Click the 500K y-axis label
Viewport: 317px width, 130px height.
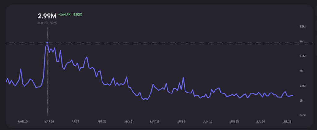pos(302,115)
